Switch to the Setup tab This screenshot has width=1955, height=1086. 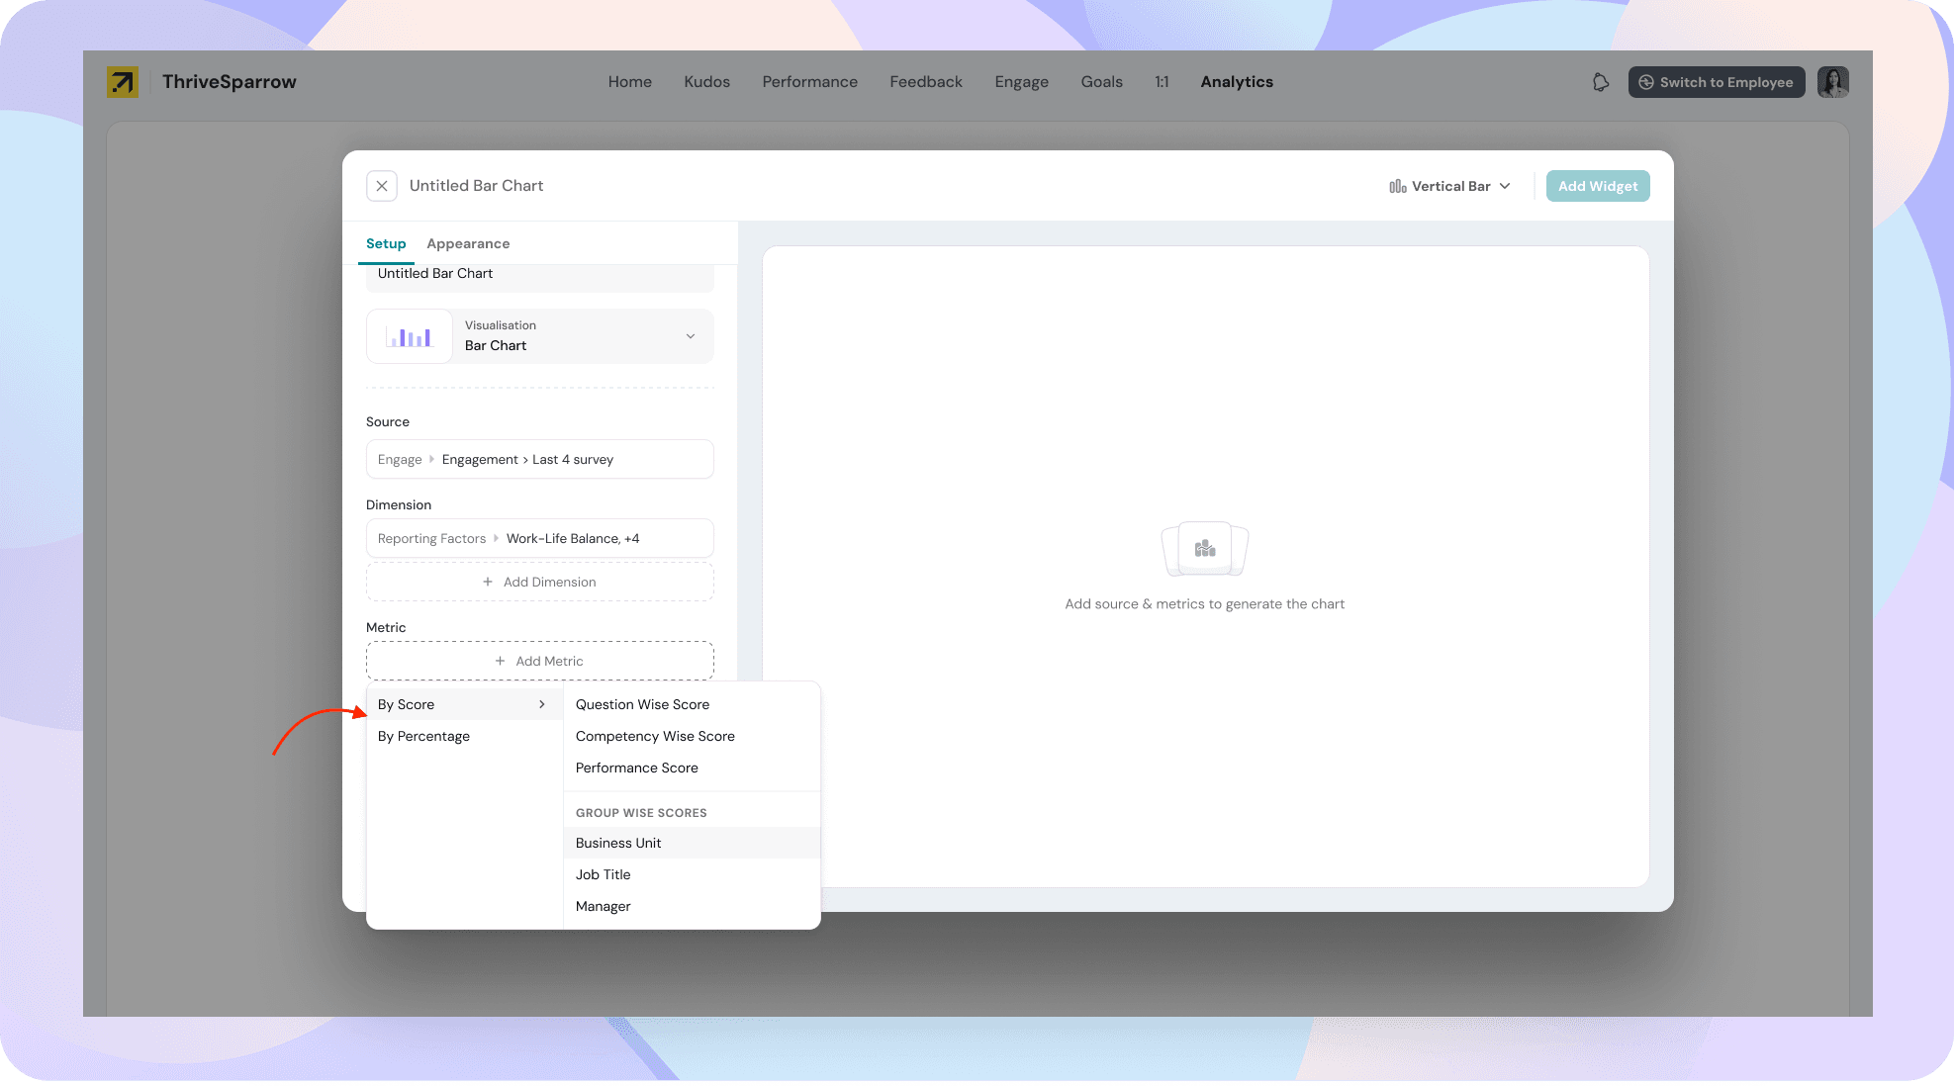(x=386, y=244)
